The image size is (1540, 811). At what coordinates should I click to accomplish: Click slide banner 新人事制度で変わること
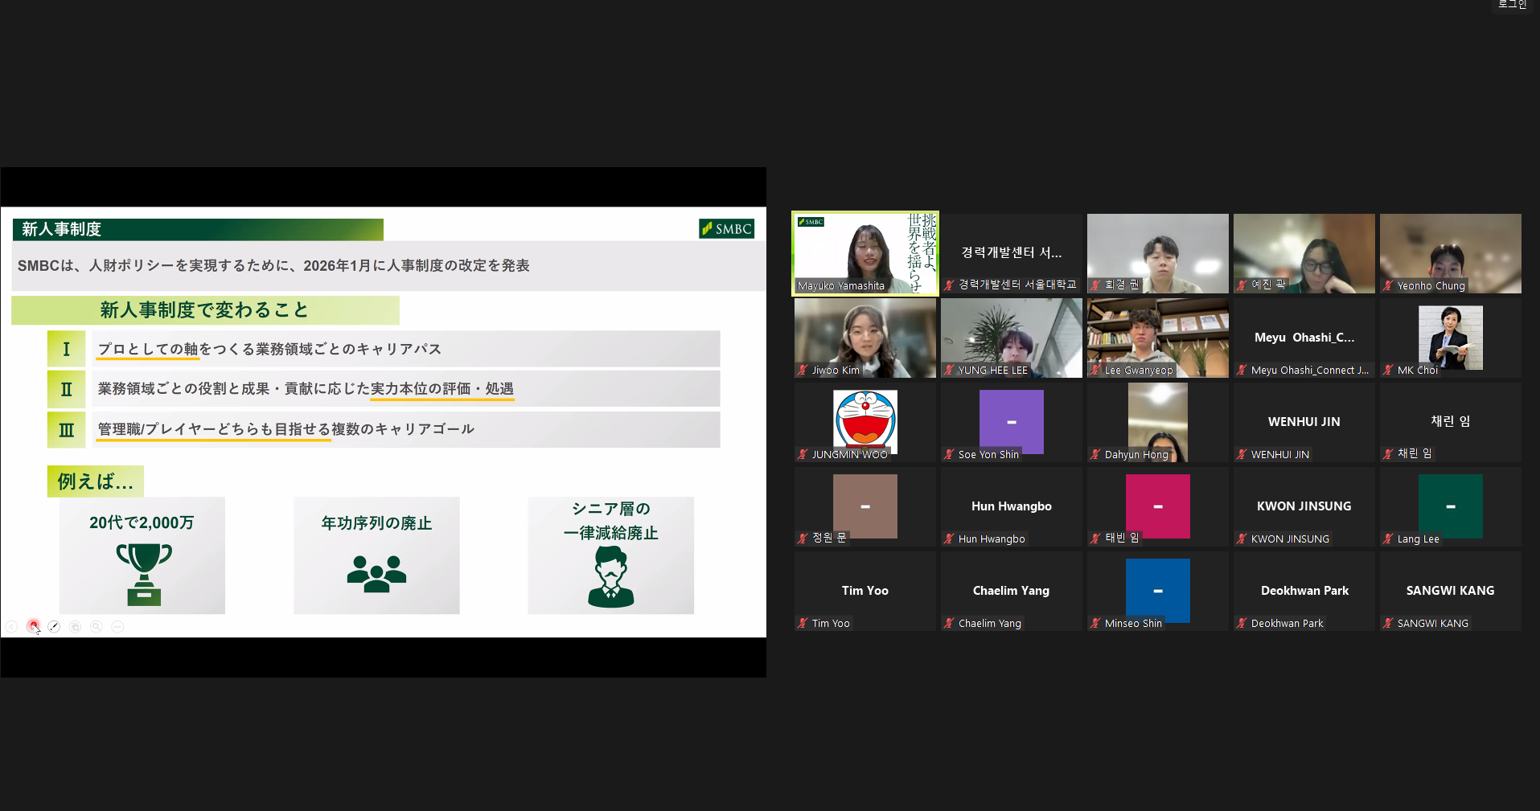204,310
